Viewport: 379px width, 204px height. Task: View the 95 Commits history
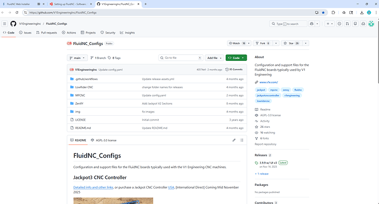coord(234,70)
